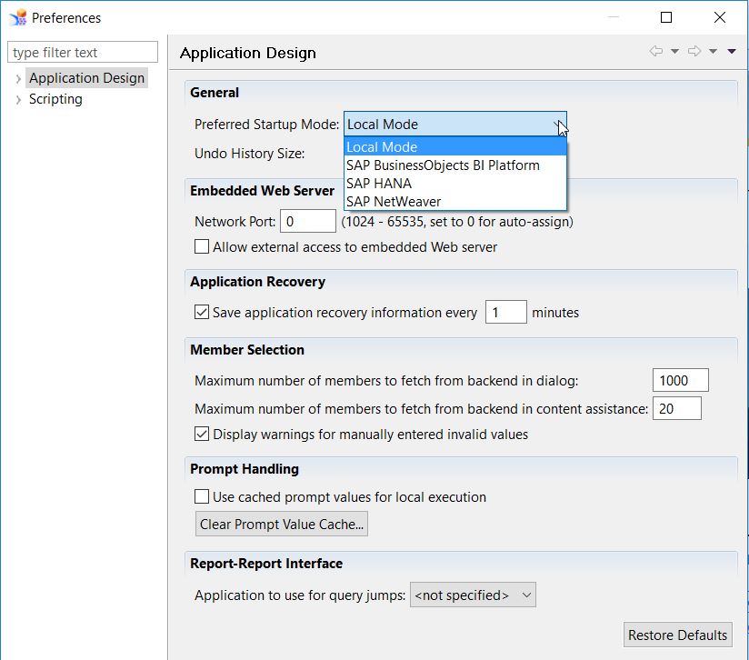Click the Preferred Startup Mode label
749x660 pixels.
266,125
